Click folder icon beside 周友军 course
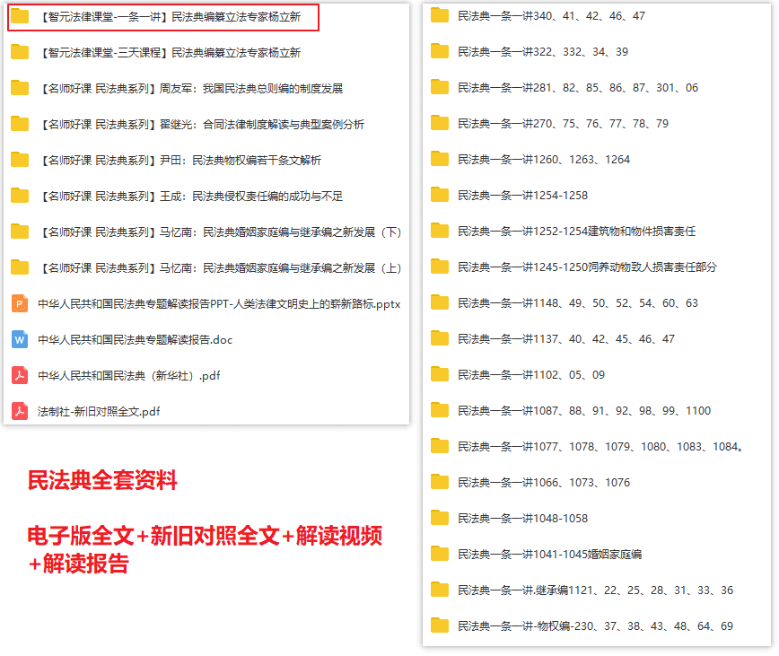Image resolution: width=779 pixels, height=656 pixels. tap(20, 88)
